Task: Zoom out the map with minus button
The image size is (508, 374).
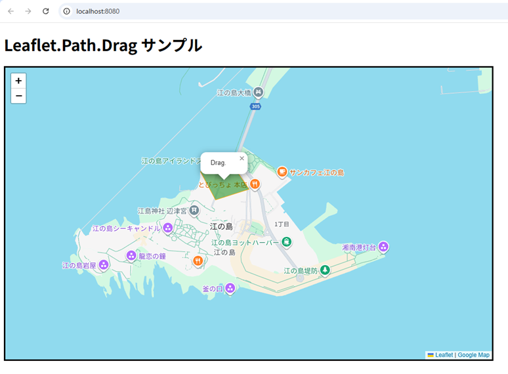Action: coord(18,96)
